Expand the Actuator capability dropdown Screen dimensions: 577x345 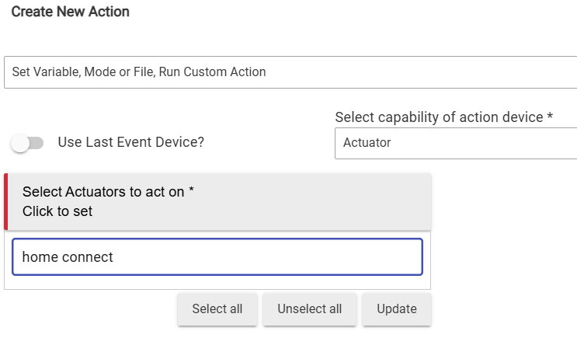point(455,143)
